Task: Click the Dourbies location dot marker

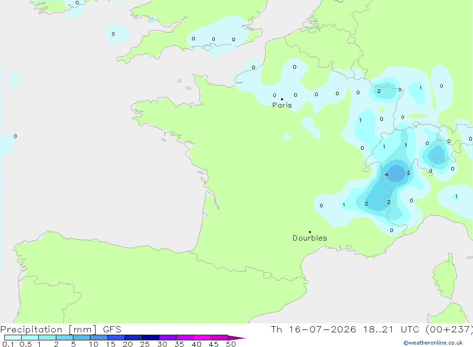Action: 310,232
